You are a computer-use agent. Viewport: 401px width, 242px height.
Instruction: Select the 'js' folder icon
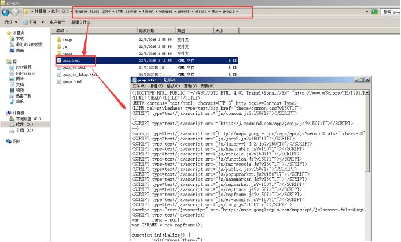click(x=59, y=46)
